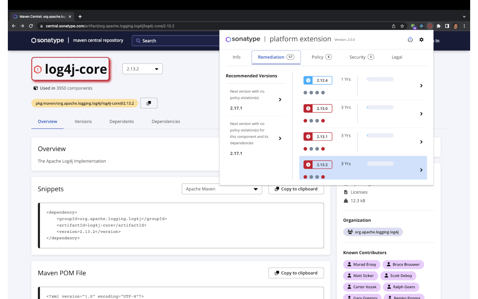
Task: Open contributor Carter Kozak
Action: click(362, 287)
